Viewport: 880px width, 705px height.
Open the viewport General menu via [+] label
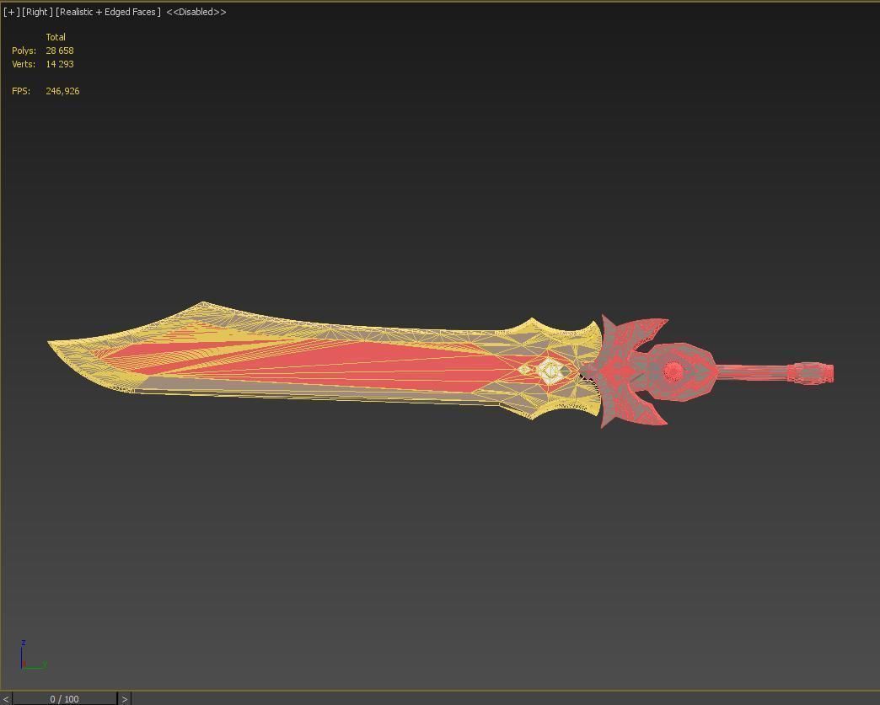9,12
